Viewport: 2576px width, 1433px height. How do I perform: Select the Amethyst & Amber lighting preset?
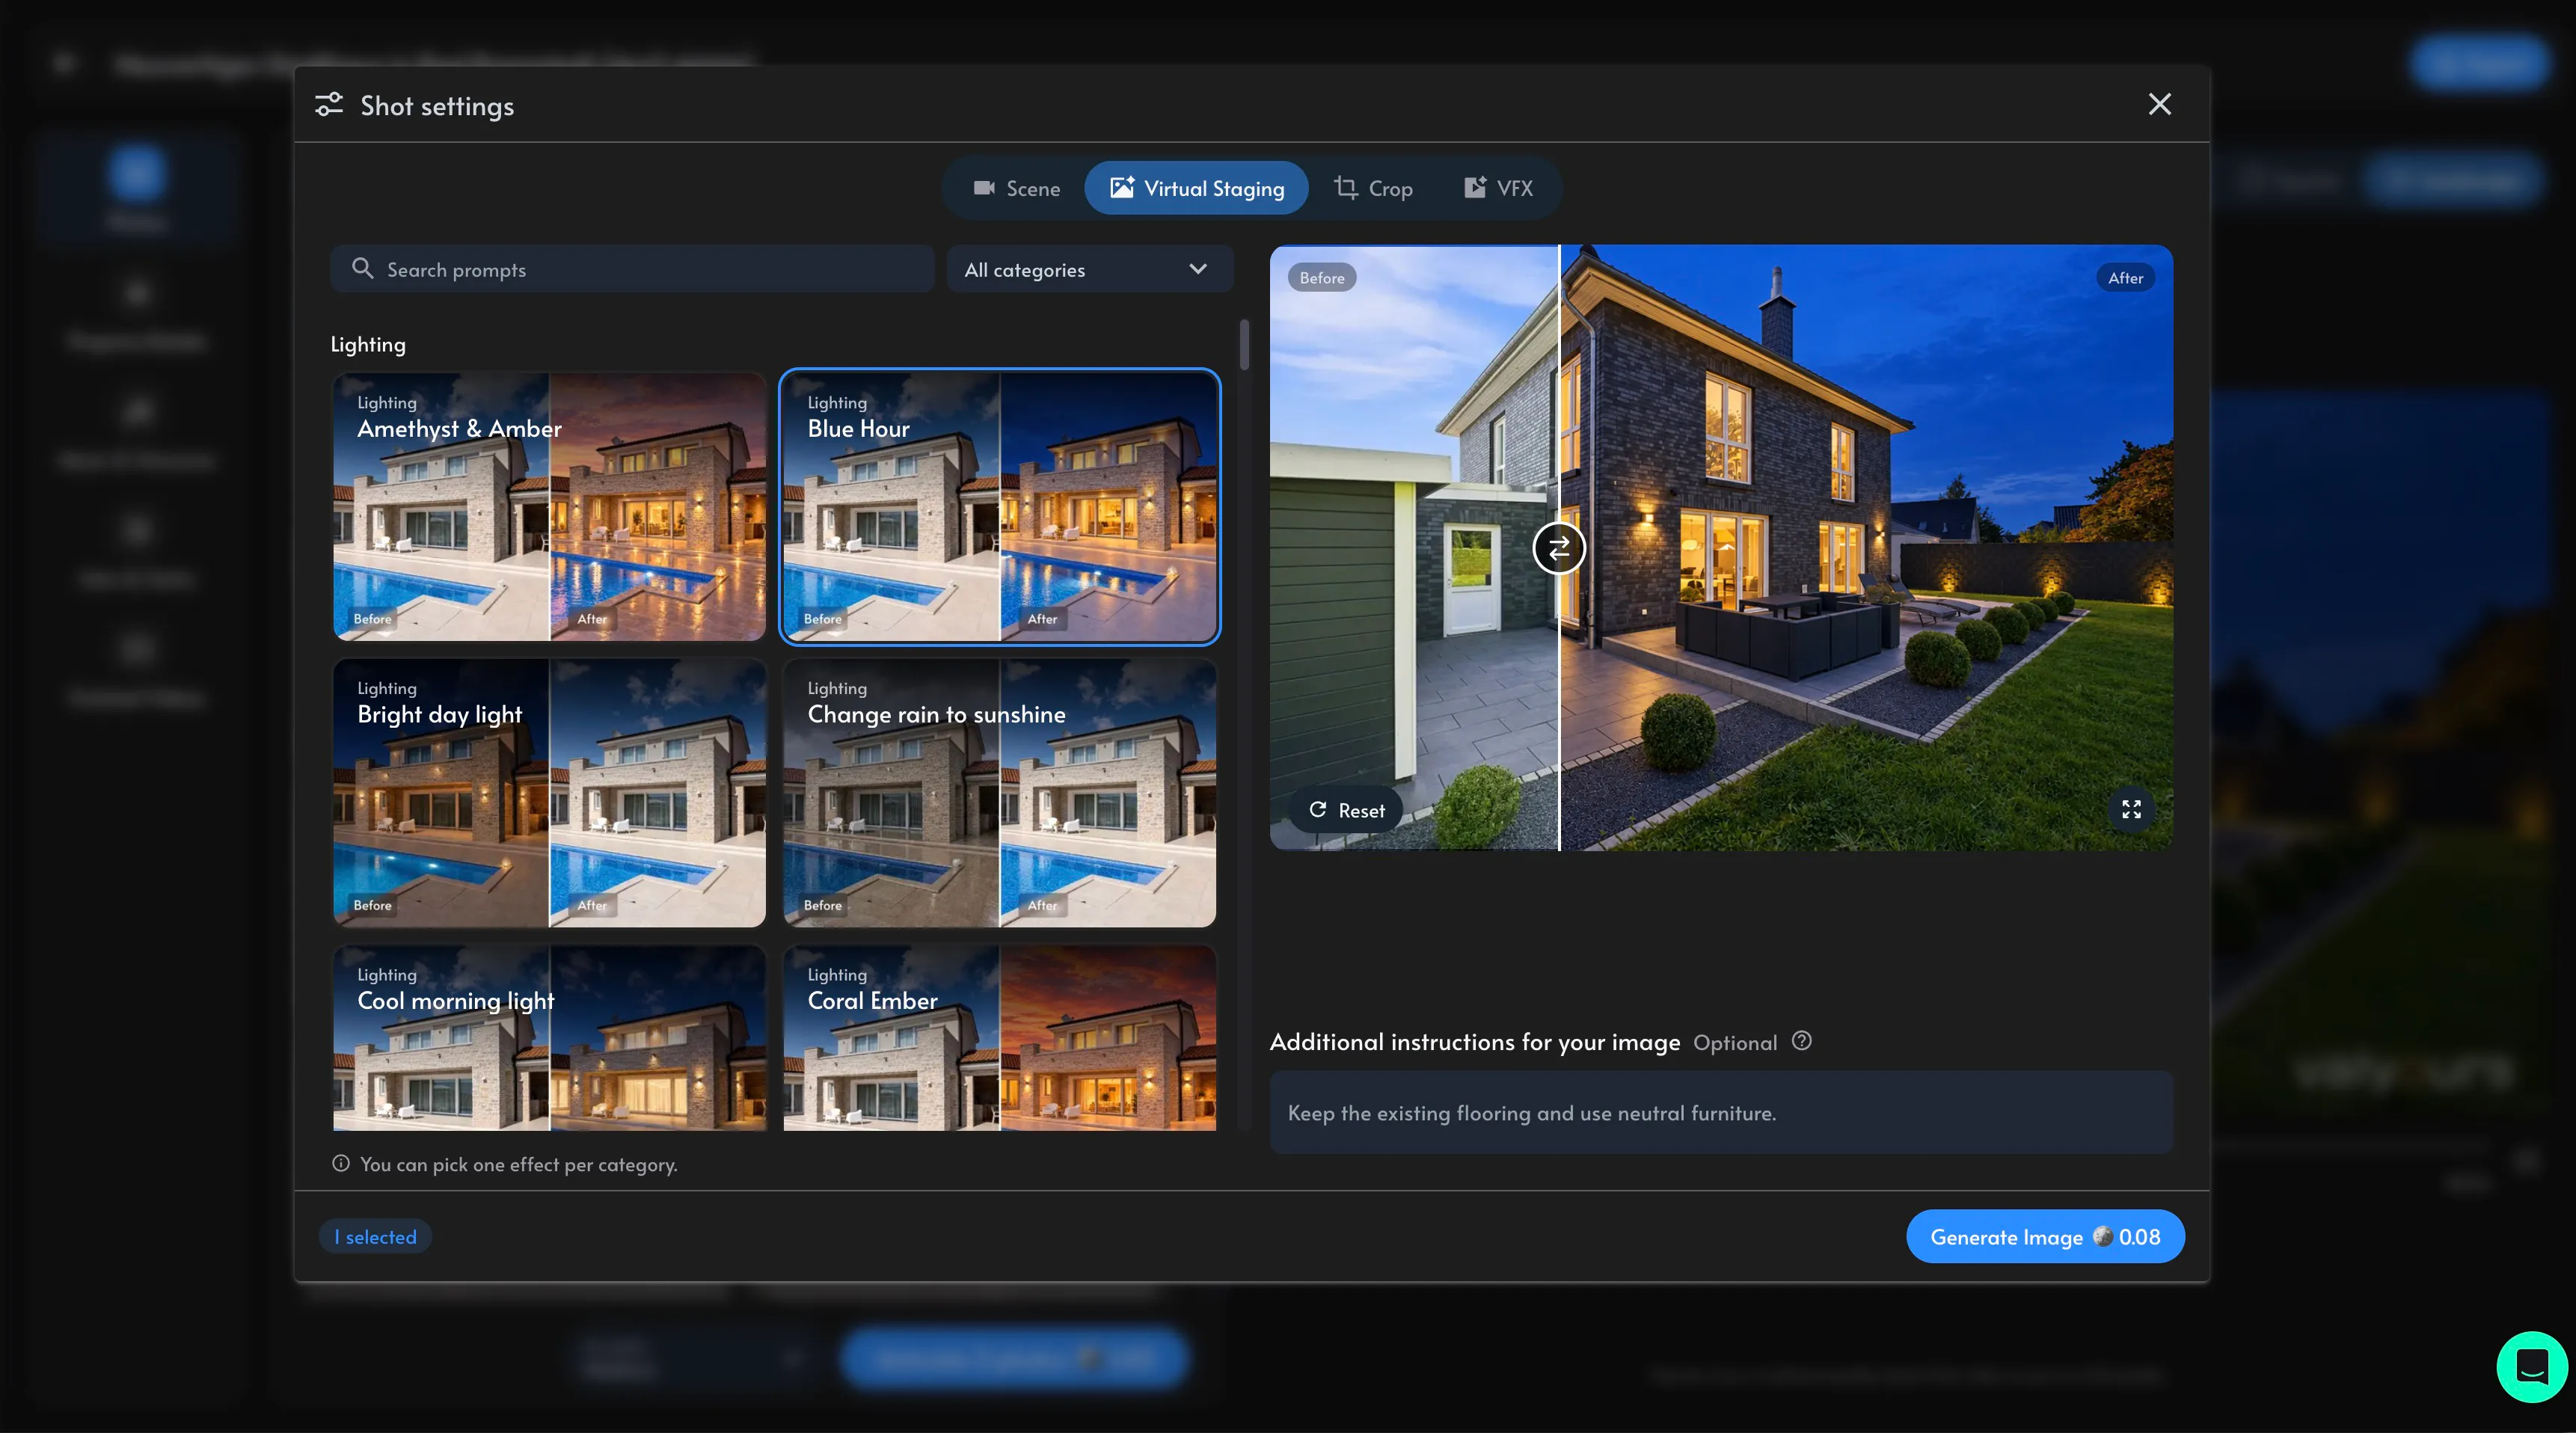pos(549,507)
